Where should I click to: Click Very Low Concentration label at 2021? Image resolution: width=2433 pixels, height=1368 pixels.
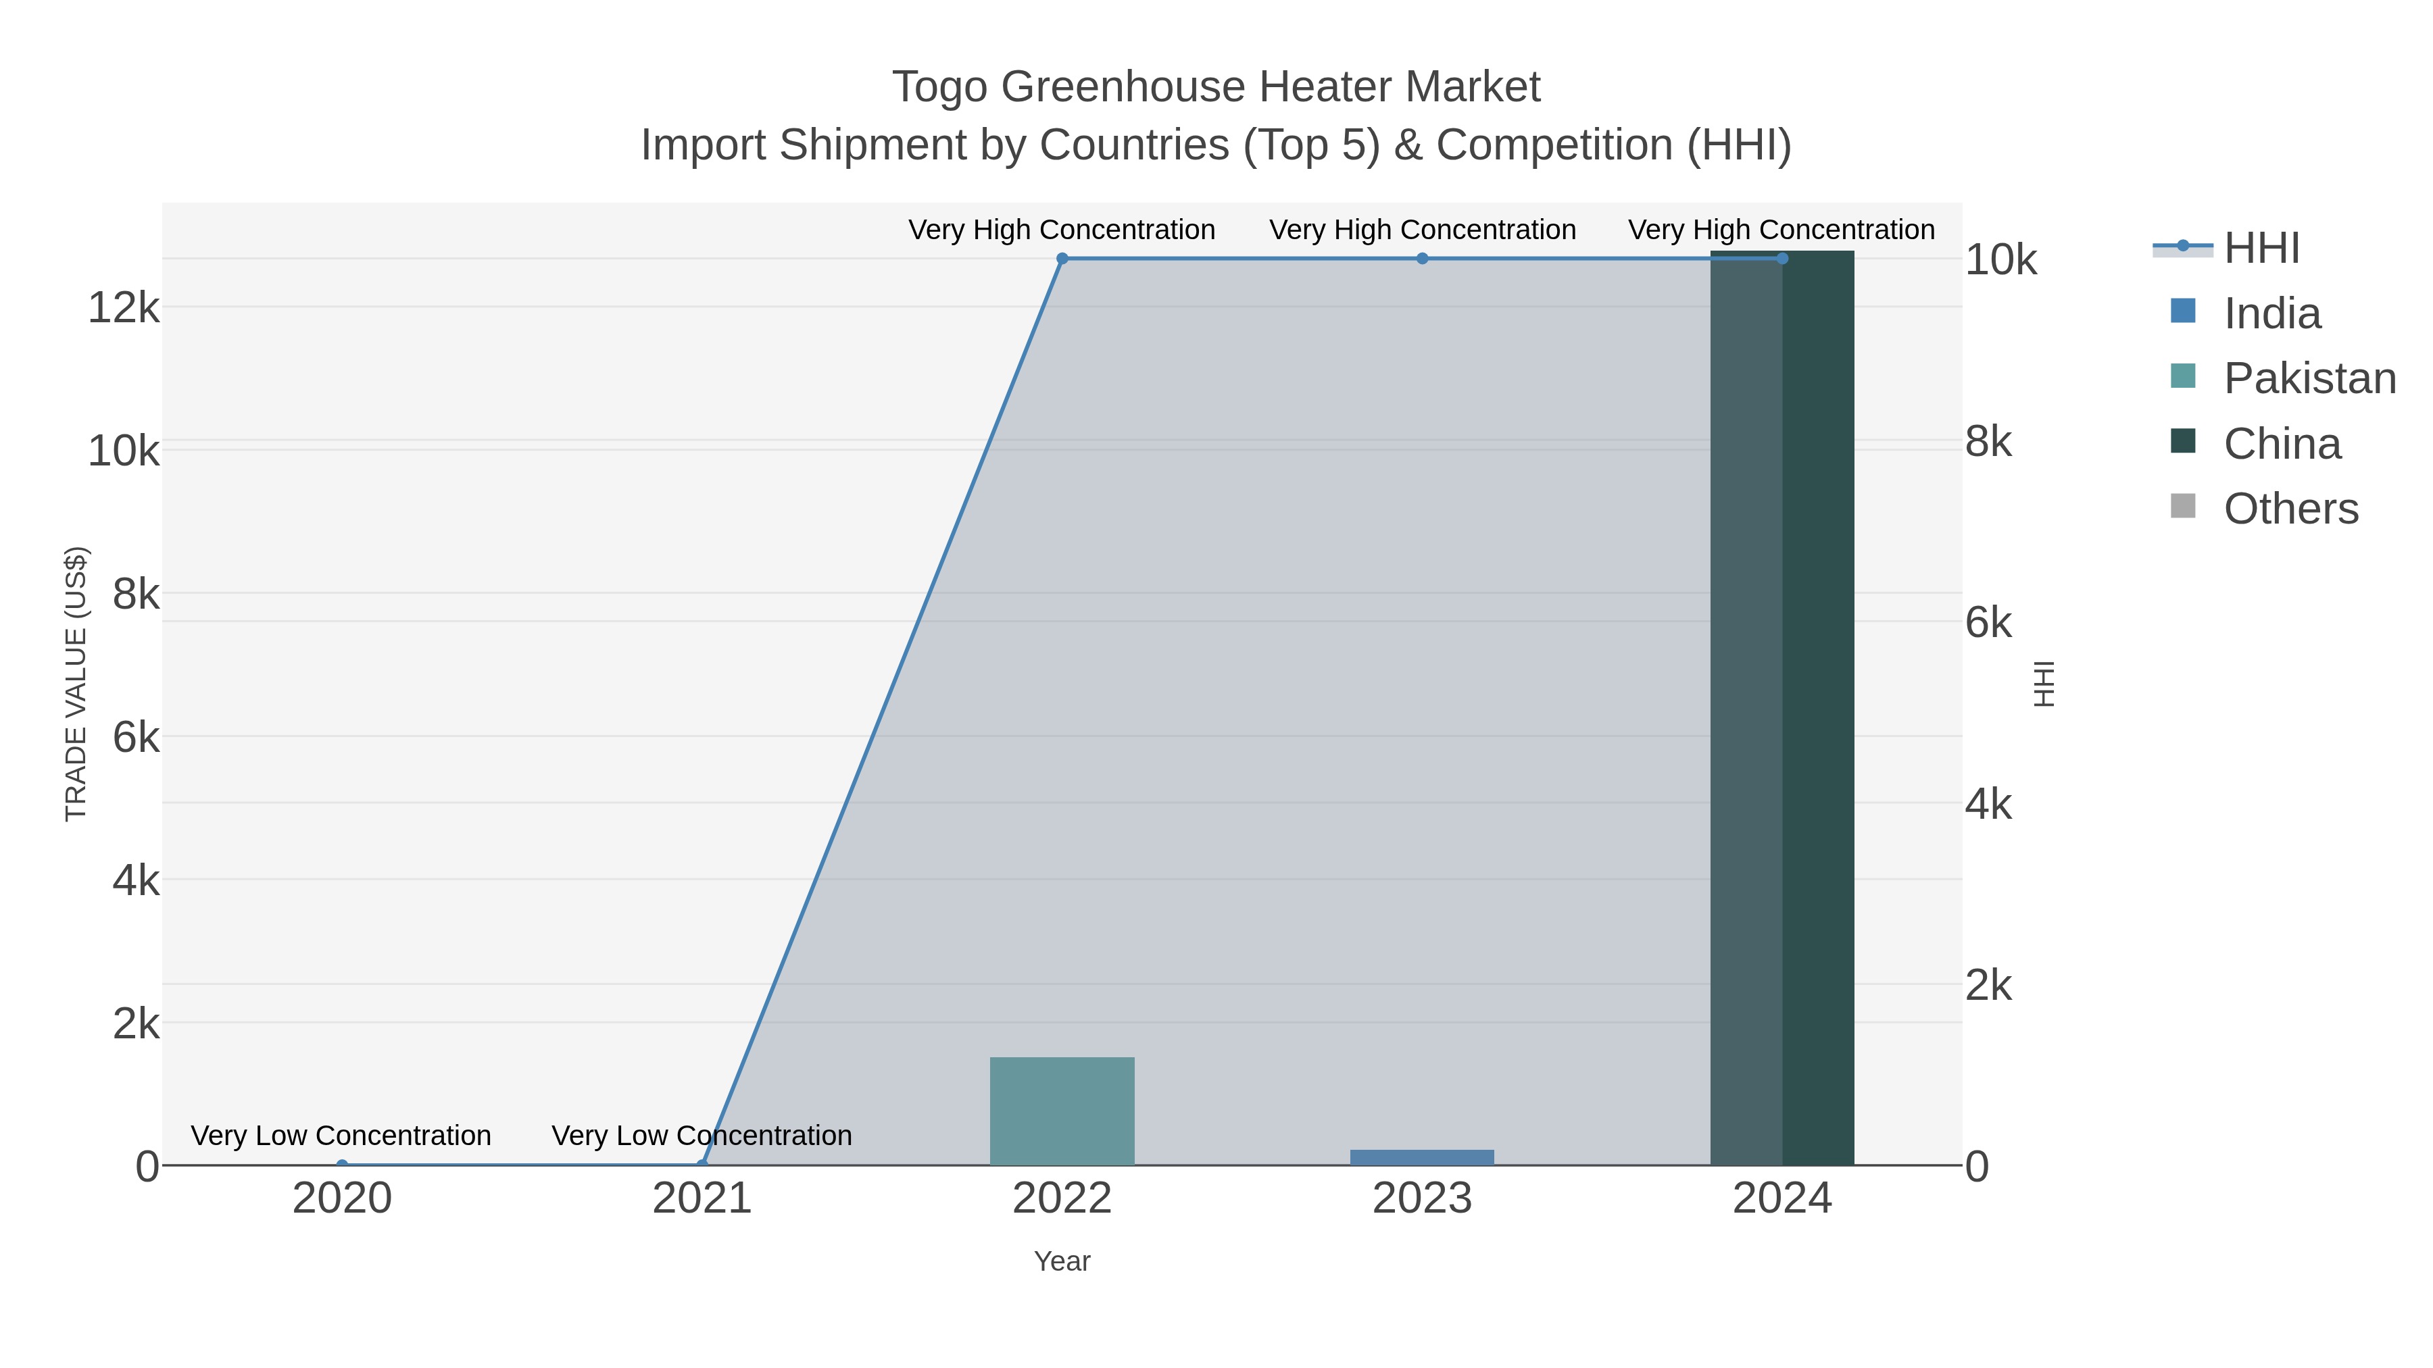click(702, 1135)
